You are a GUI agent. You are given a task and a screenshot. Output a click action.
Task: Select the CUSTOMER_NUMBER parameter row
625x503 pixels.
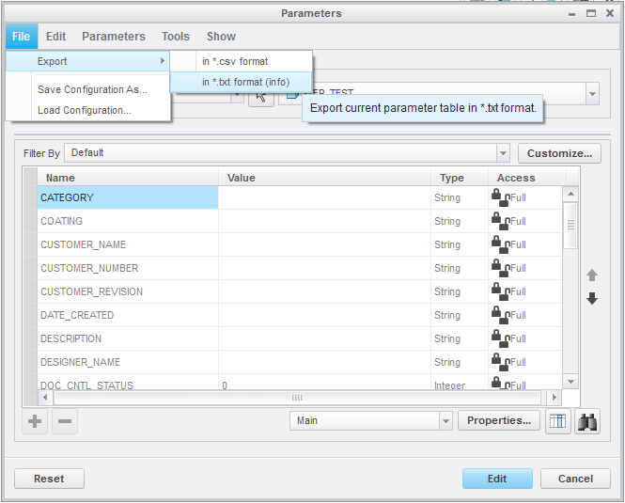300,268
